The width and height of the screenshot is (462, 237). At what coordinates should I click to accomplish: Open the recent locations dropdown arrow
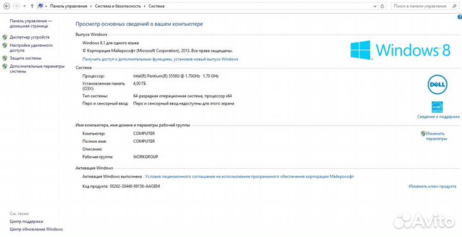[x=24, y=6]
